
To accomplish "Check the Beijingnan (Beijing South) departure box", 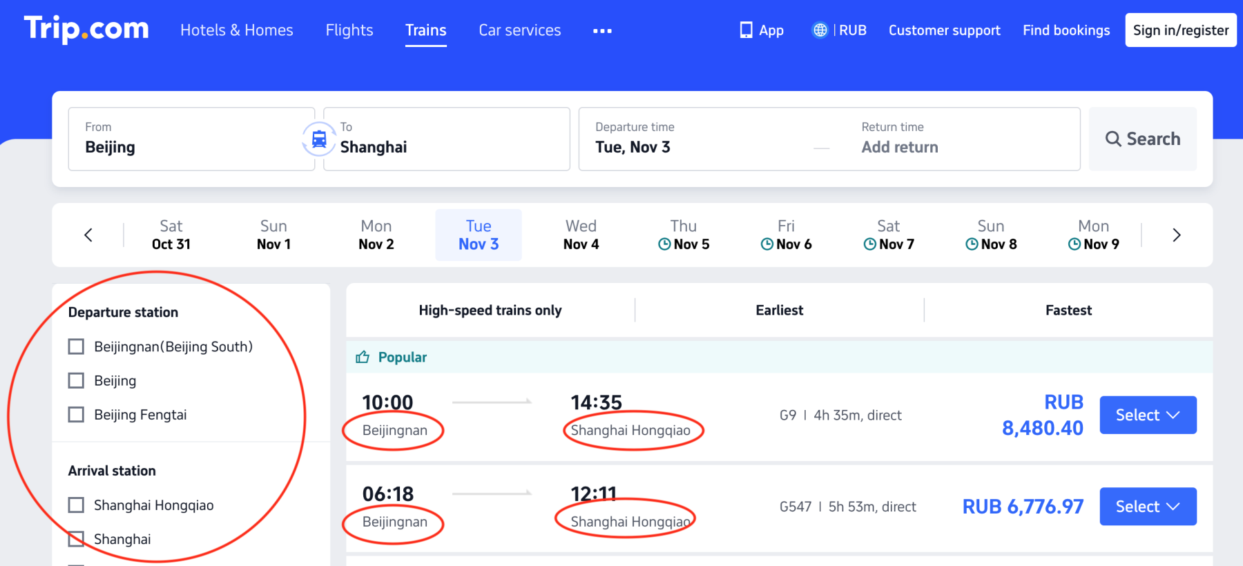I will tap(76, 347).
